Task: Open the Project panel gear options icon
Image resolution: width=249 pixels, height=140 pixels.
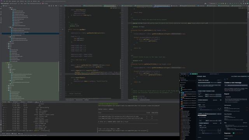Action: pyautogui.click(x=56, y=6)
